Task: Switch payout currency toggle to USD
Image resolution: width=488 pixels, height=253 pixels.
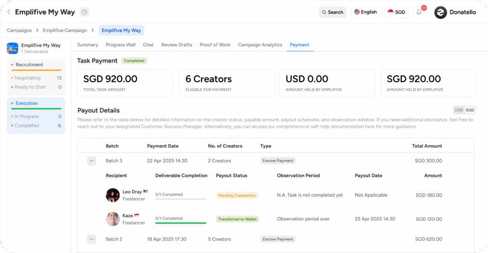Action: (459, 110)
